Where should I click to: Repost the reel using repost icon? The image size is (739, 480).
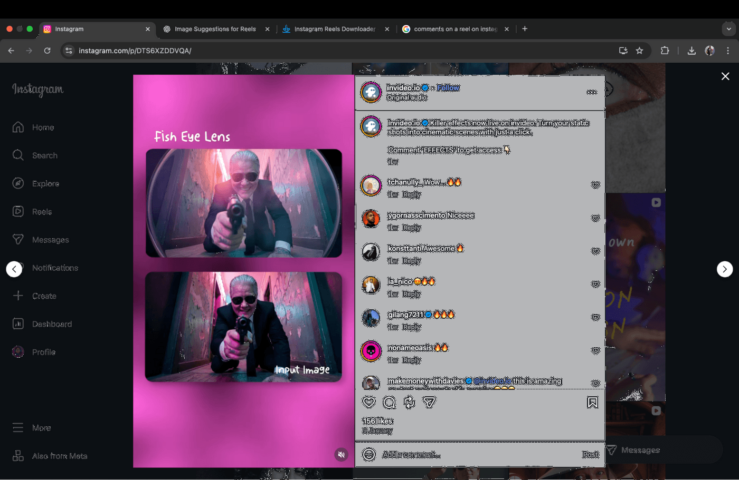point(409,403)
